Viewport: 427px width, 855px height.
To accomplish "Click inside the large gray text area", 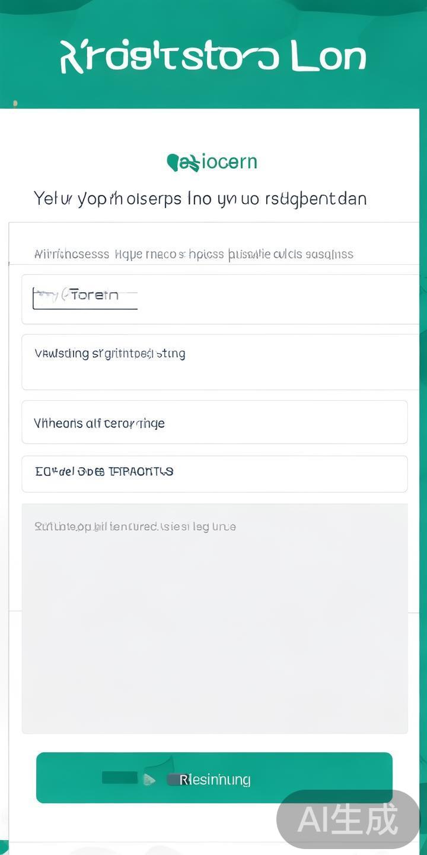I will pos(214,629).
